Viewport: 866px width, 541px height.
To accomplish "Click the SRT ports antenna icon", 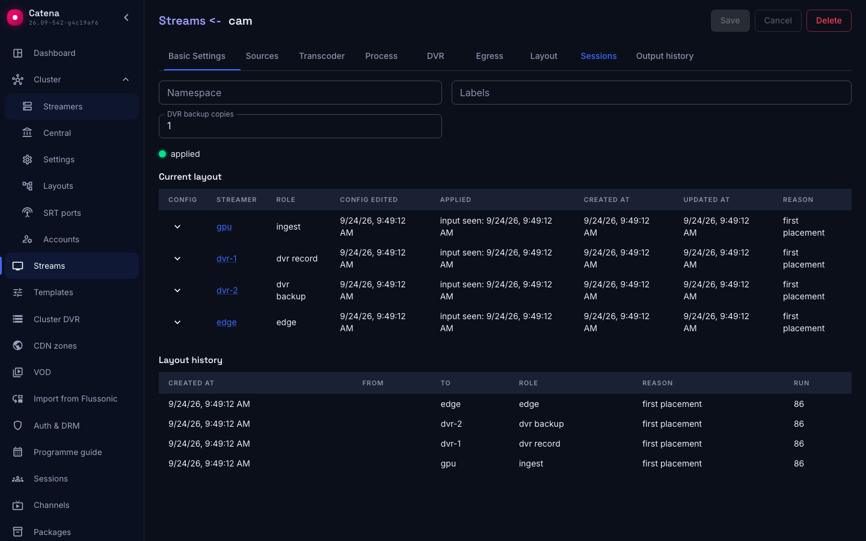I will [x=27, y=213].
